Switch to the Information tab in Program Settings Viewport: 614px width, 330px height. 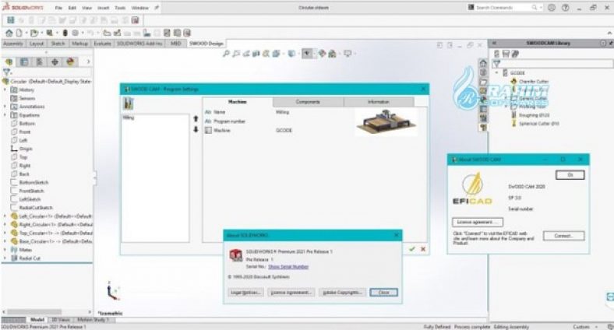[378, 102]
